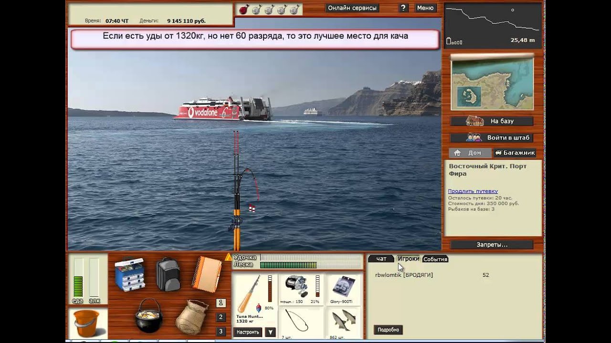Switch to the События tab
The height and width of the screenshot is (343, 611).
coord(435,259)
